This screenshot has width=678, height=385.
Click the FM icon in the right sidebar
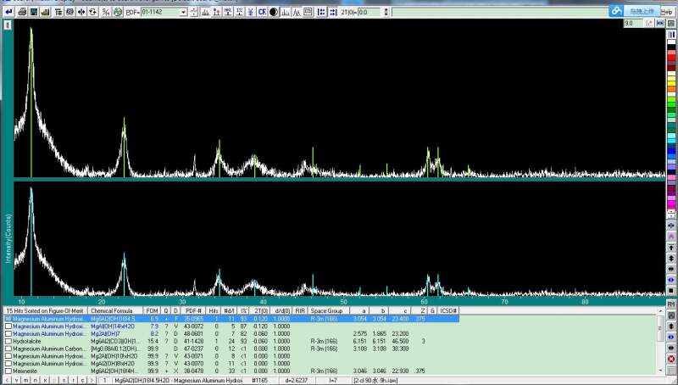point(671,304)
